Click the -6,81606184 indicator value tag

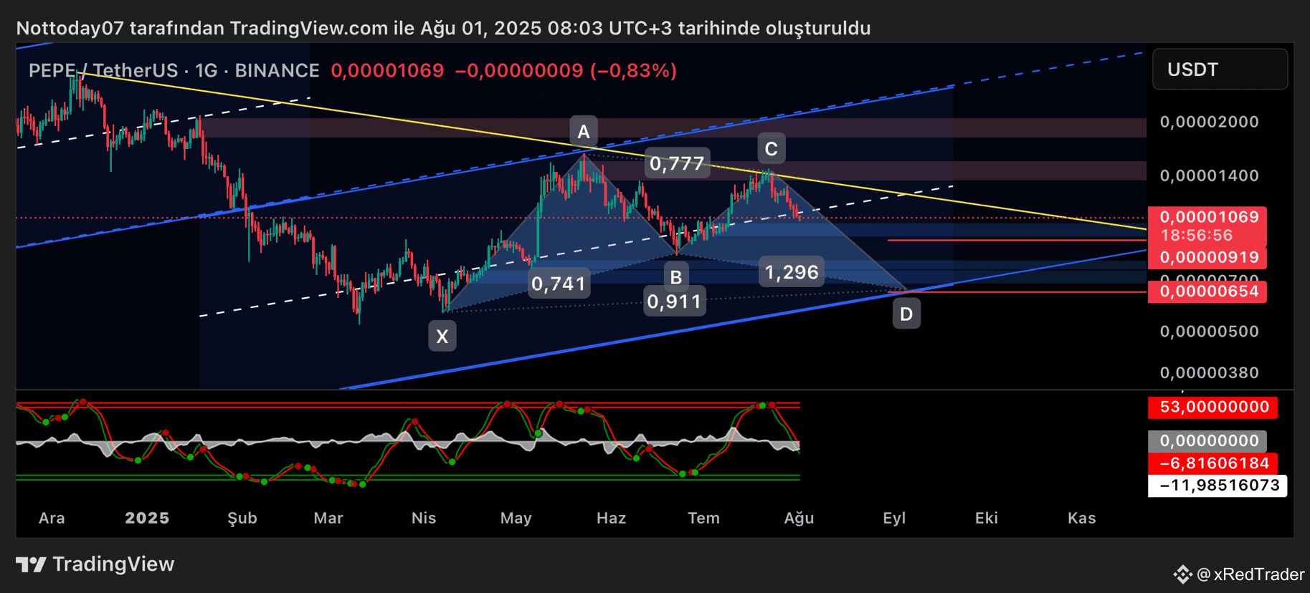[1212, 463]
